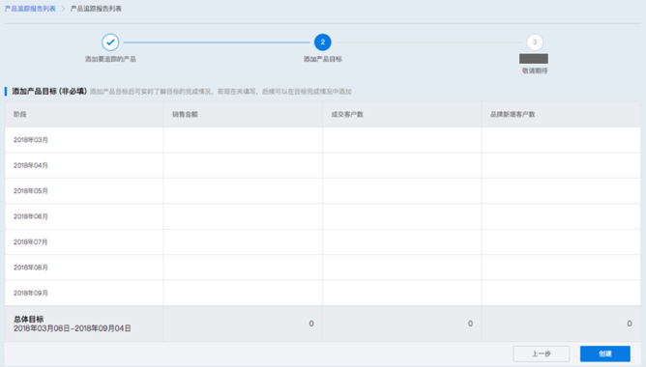The width and height of the screenshot is (646, 367).
Task: Click step 3 circle in progress bar
Action: click(535, 42)
